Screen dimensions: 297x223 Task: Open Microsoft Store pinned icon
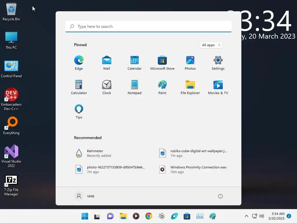pyautogui.click(x=162, y=63)
